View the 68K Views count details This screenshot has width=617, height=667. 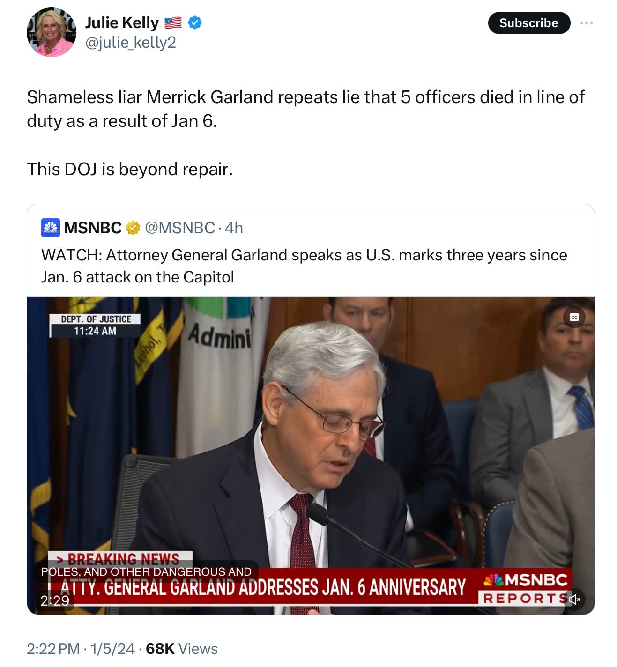click(x=182, y=649)
